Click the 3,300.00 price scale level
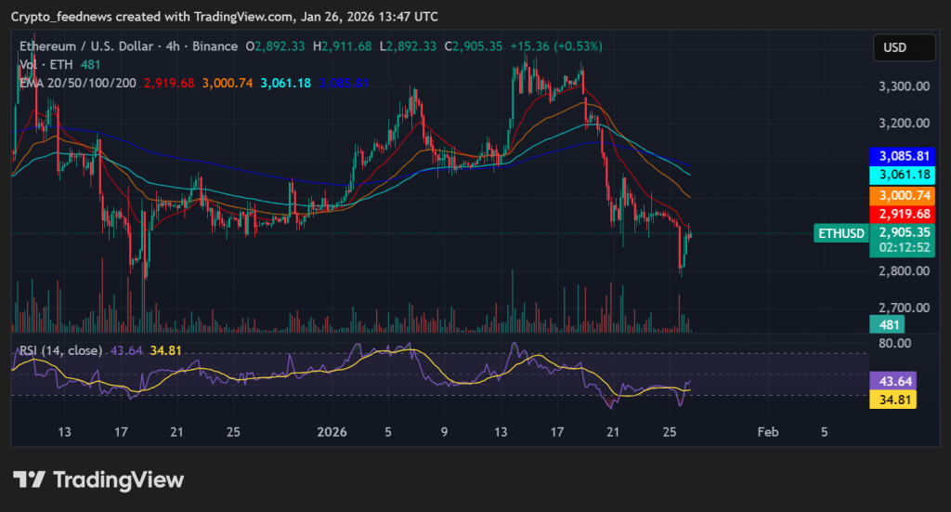The image size is (951, 512). (904, 86)
